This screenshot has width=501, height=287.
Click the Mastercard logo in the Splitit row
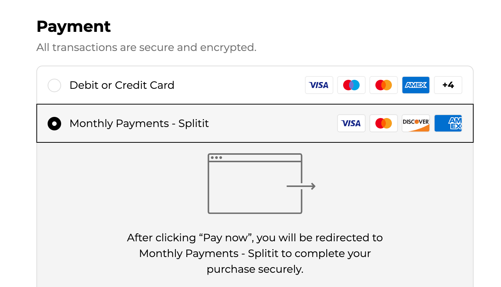pyautogui.click(x=383, y=123)
